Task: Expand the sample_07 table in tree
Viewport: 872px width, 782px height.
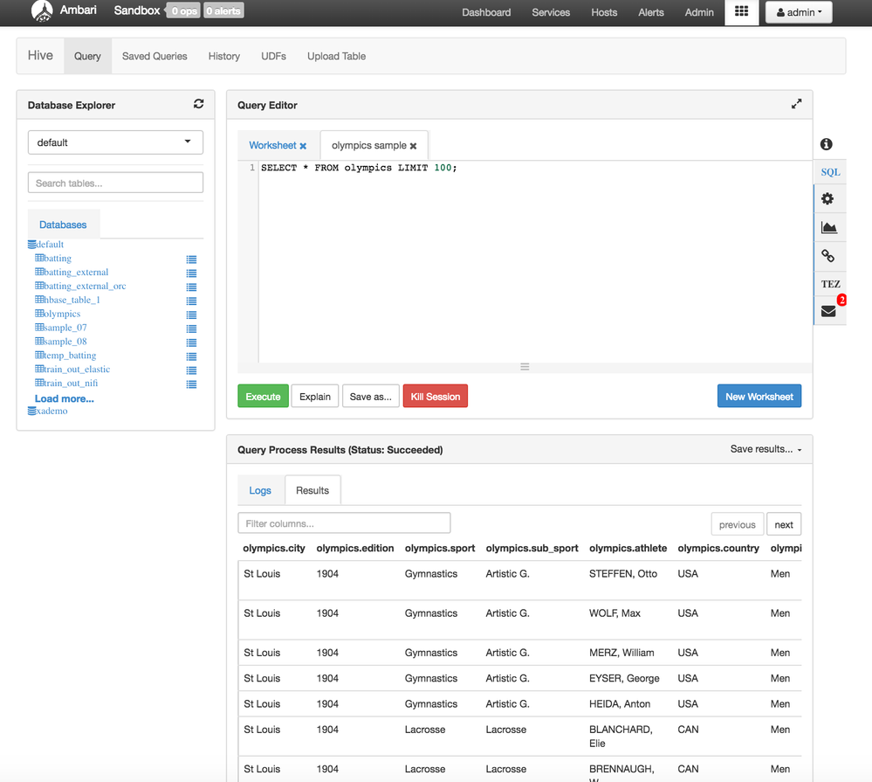Action: pyautogui.click(x=61, y=328)
